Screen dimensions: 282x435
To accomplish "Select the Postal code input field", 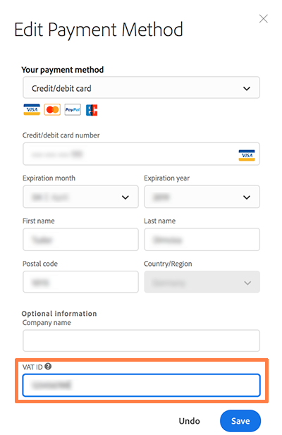I will pyautogui.click(x=80, y=282).
